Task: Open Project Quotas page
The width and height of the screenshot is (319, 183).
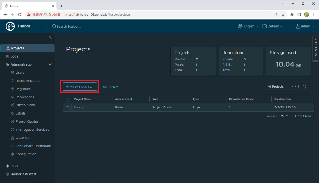Action: point(27,121)
